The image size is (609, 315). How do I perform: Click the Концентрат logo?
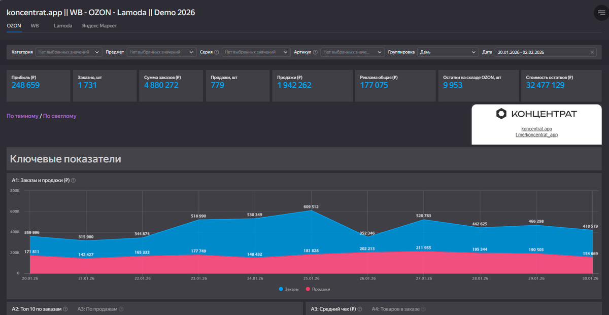[x=536, y=114]
